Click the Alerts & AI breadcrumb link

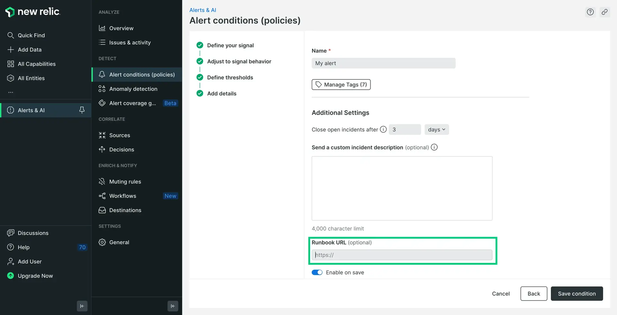[203, 10]
